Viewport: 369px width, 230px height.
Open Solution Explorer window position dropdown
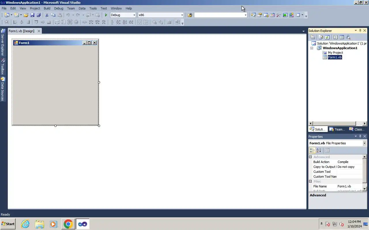point(355,30)
